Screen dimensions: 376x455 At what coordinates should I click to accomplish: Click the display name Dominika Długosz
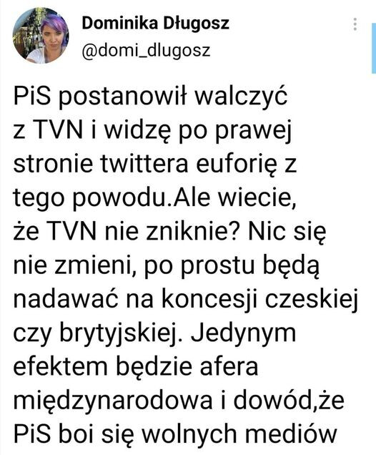click(x=155, y=23)
